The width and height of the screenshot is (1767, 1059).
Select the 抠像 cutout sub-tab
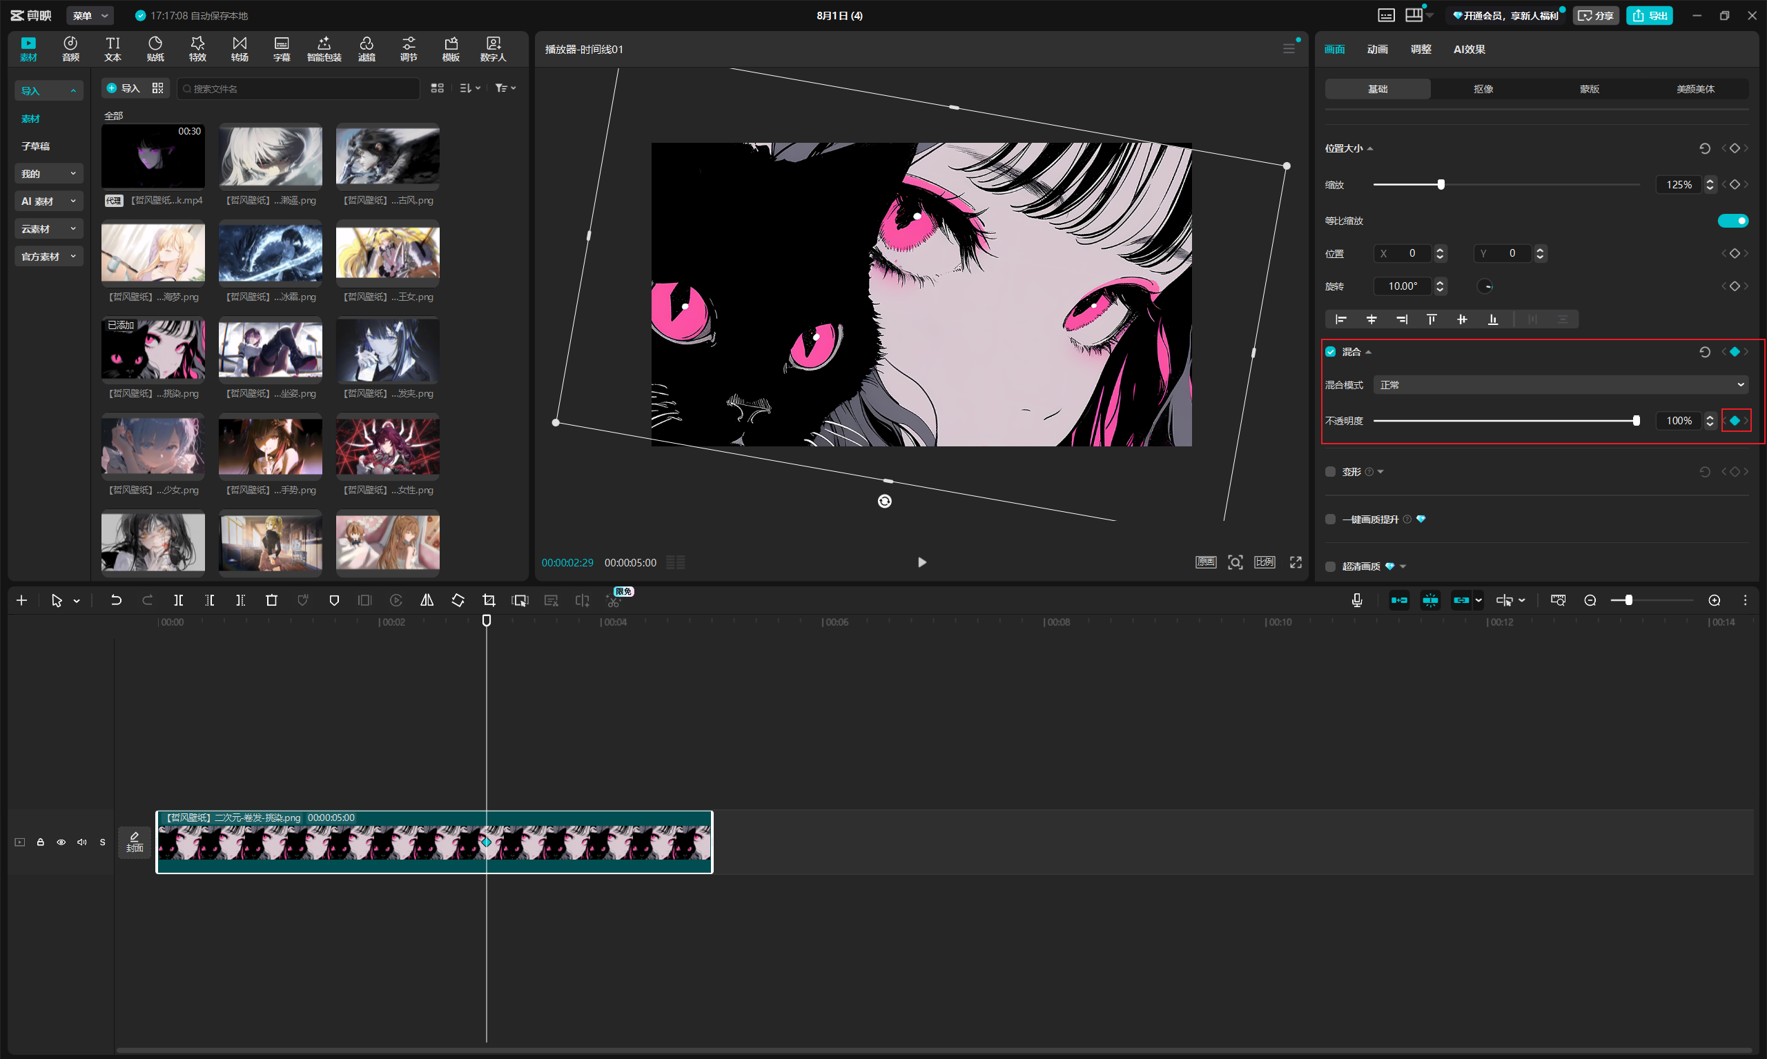(x=1483, y=88)
